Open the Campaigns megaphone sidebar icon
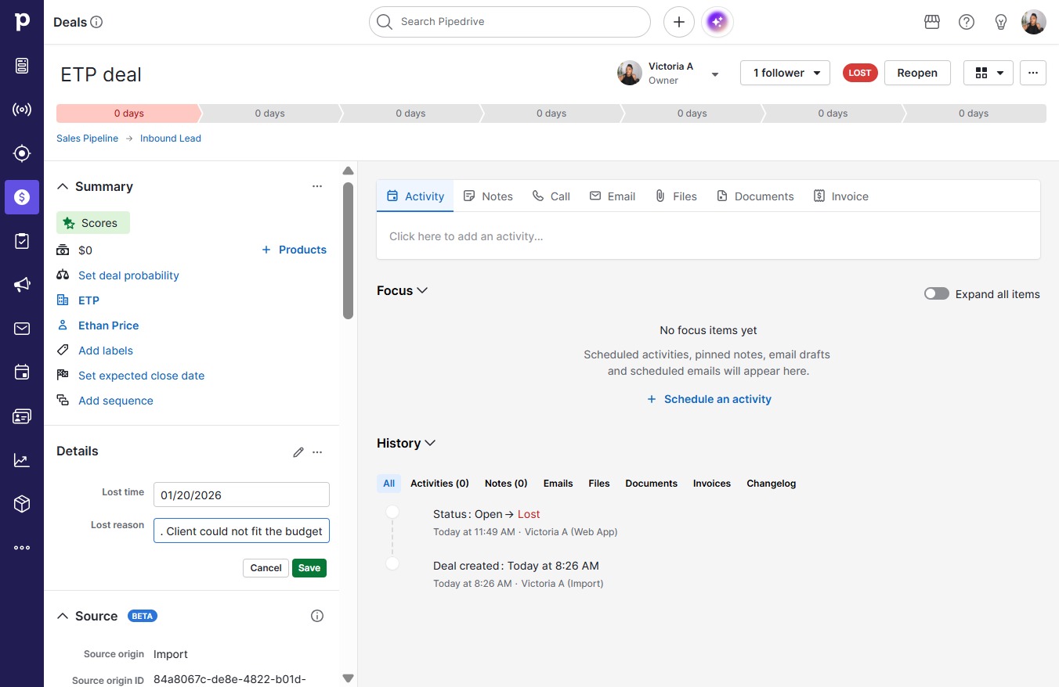The image size is (1059, 687). [x=22, y=285]
